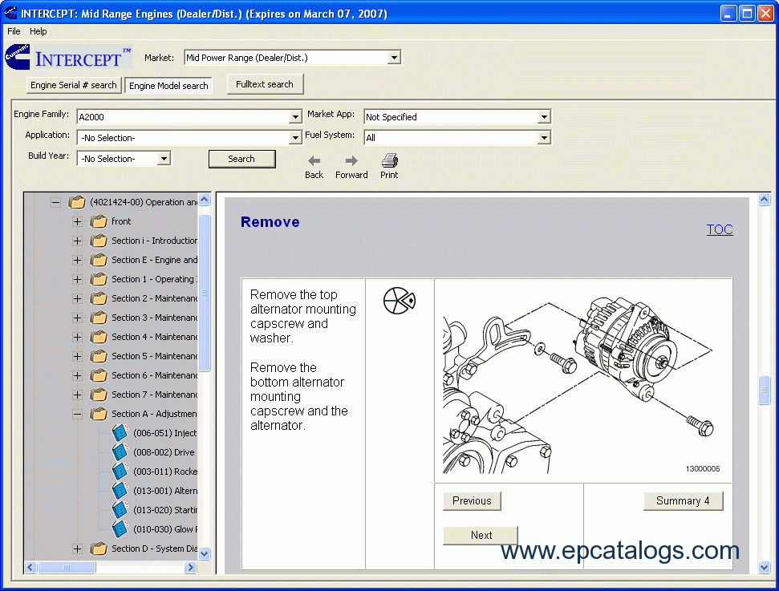The image size is (779, 591).
Task: Click the Section D System Dia folder icon
Action: 99,548
